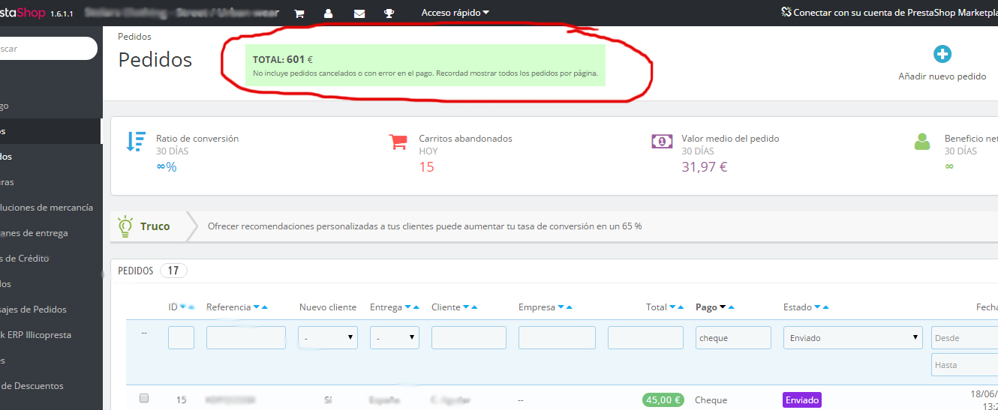Open the envelope messages icon in top bar

359,13
